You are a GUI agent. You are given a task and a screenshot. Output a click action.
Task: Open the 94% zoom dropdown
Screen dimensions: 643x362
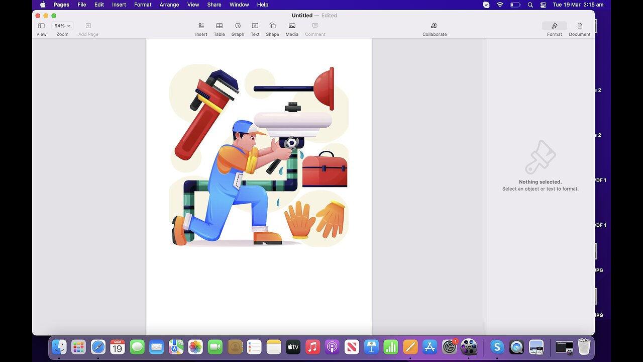[x=62, y=26]
